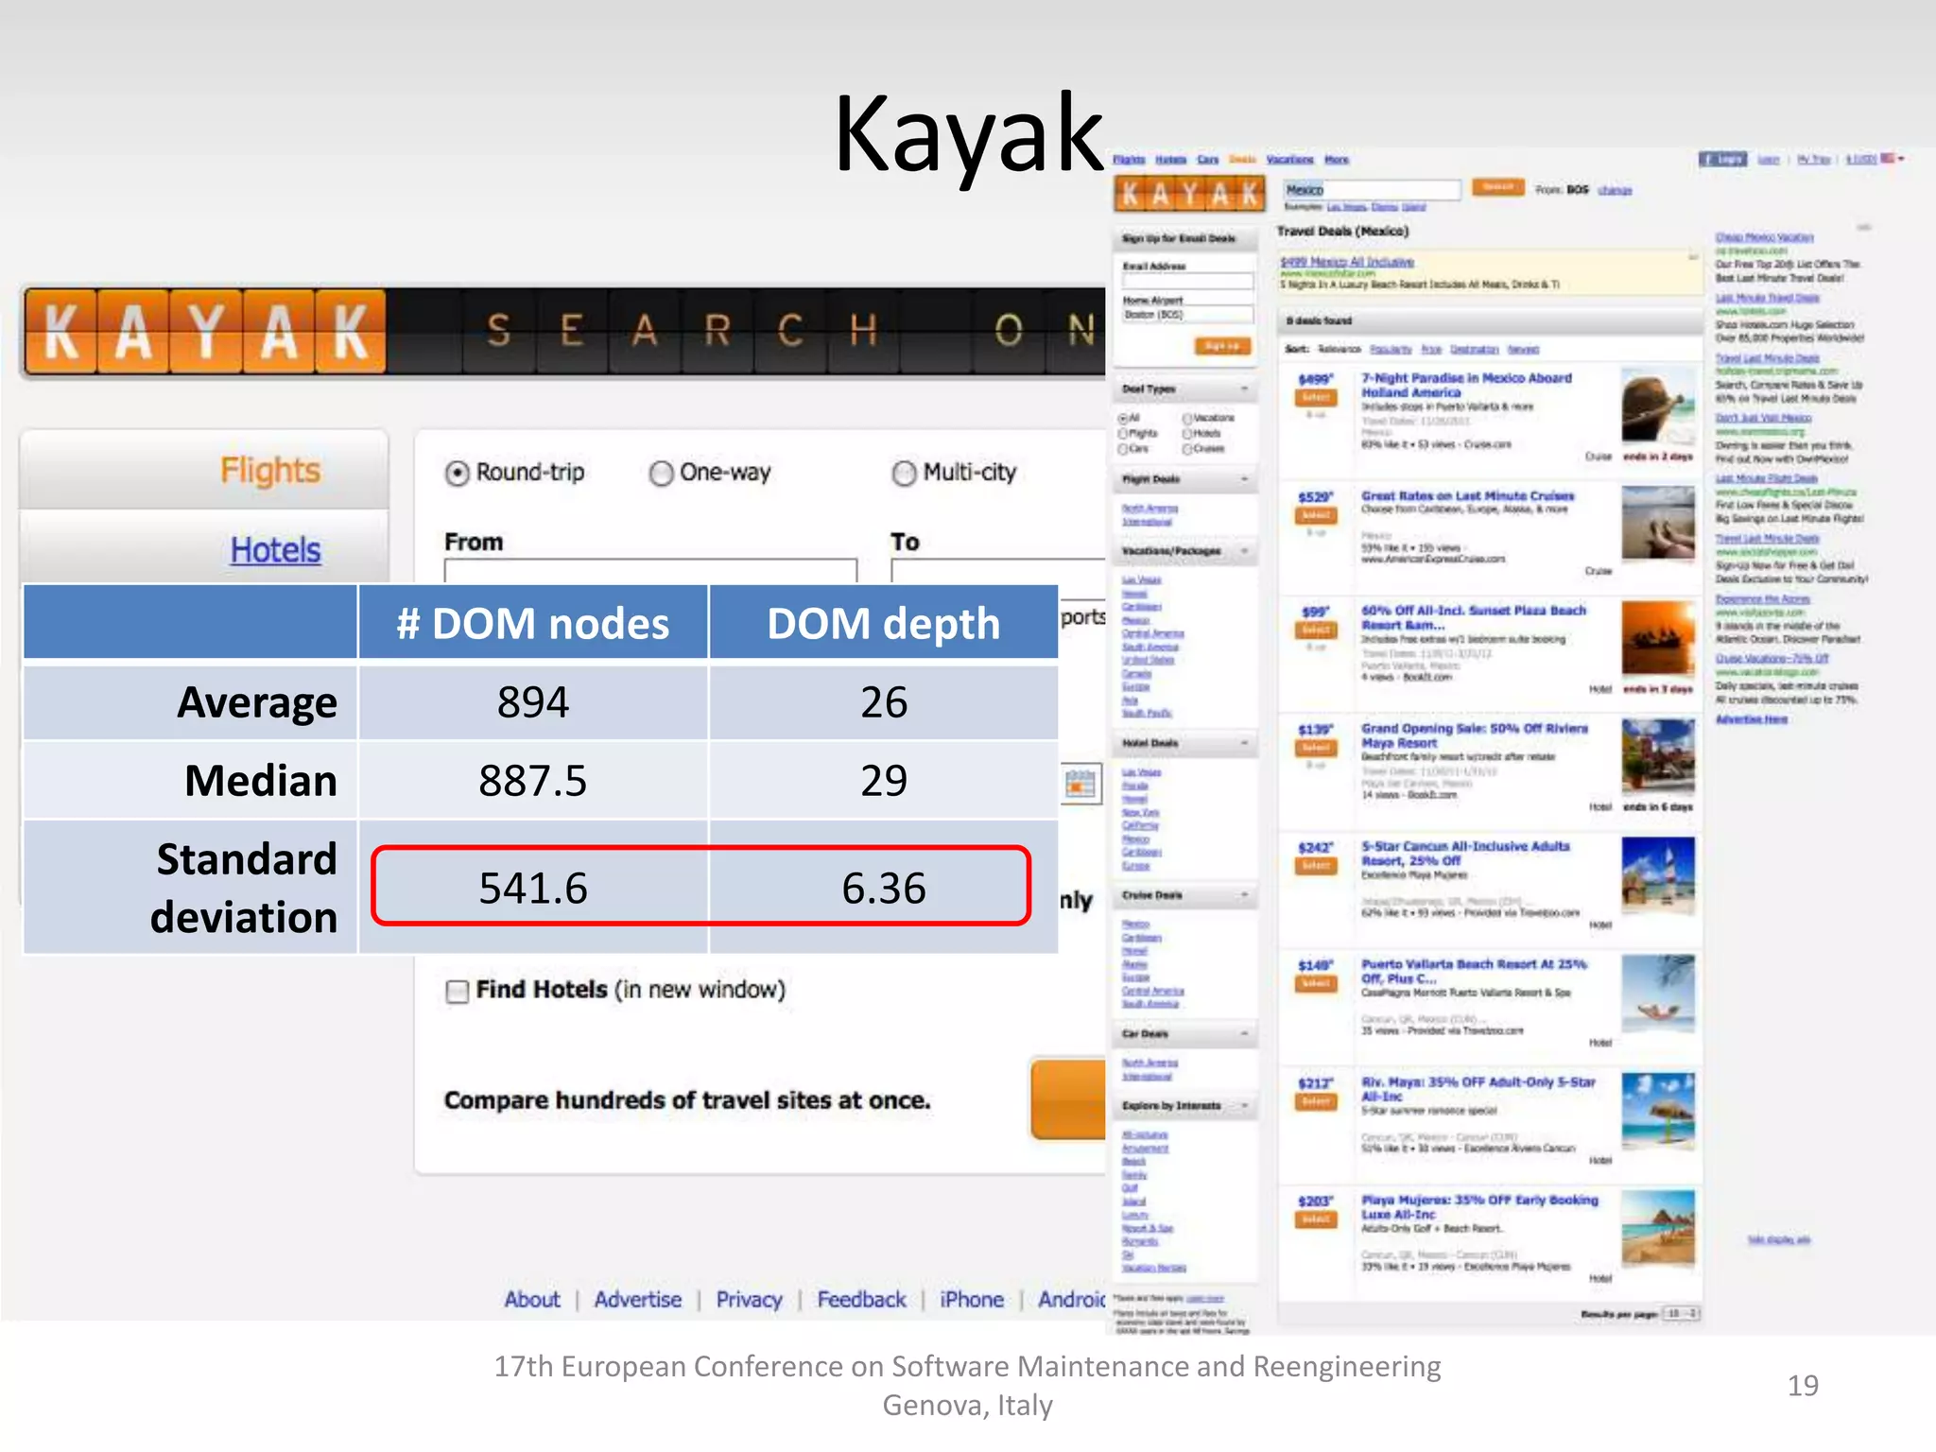The width and height of the screenshot is (1936, 1452).
Task: Select the Flights deal type radio
Action: tap(1123, 433)
